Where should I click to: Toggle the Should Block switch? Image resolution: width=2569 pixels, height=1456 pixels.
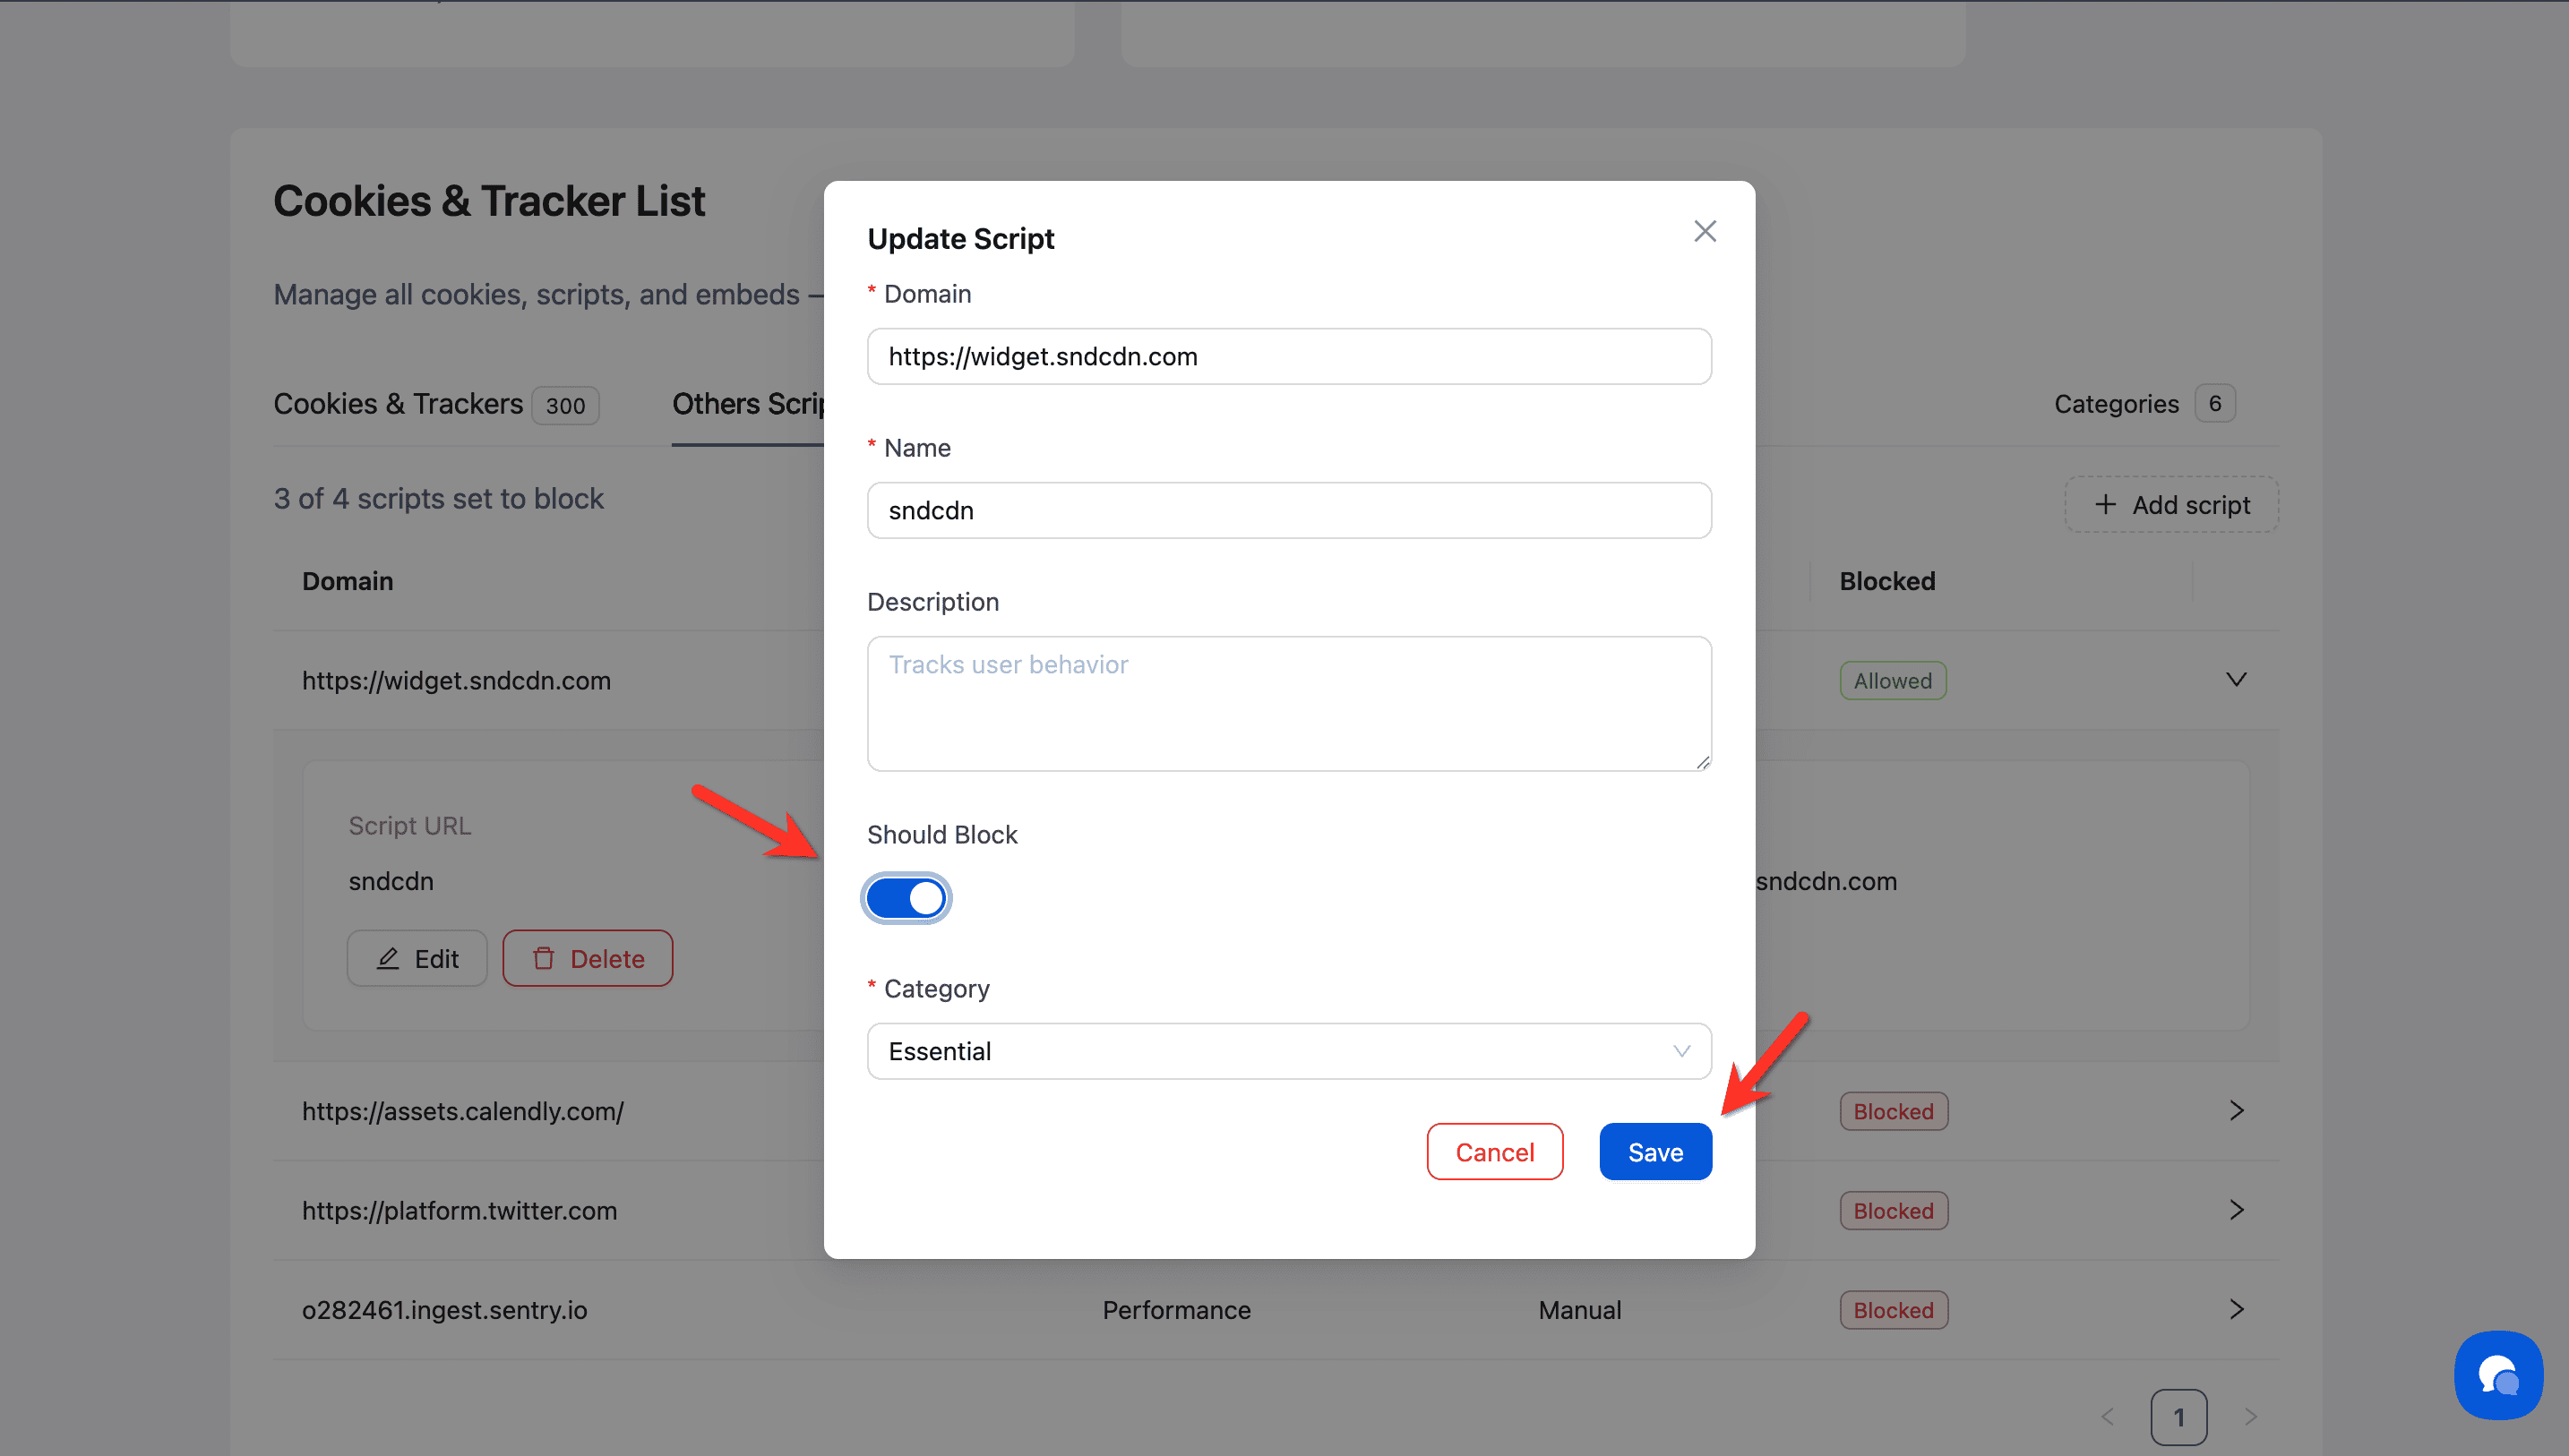[905, 898]
